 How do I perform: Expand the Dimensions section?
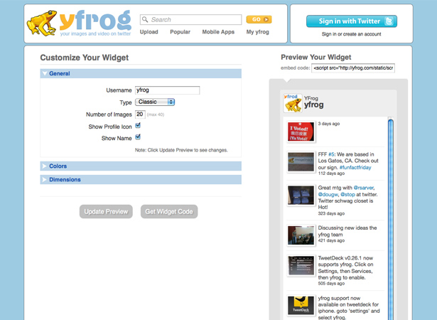click(x=141, y=179)
